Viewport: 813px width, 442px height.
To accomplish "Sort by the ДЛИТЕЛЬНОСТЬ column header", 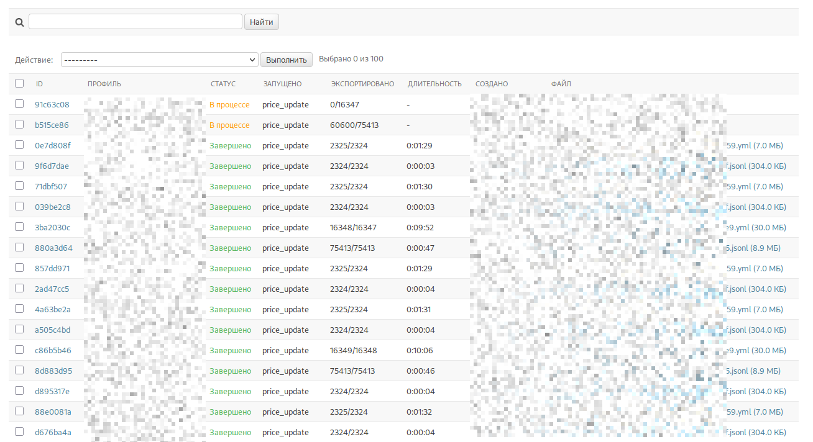I will coord(434,84).
